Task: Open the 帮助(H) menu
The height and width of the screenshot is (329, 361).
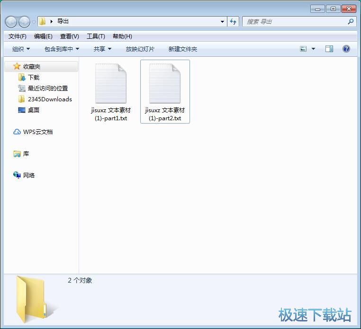Action: point(122,36)
